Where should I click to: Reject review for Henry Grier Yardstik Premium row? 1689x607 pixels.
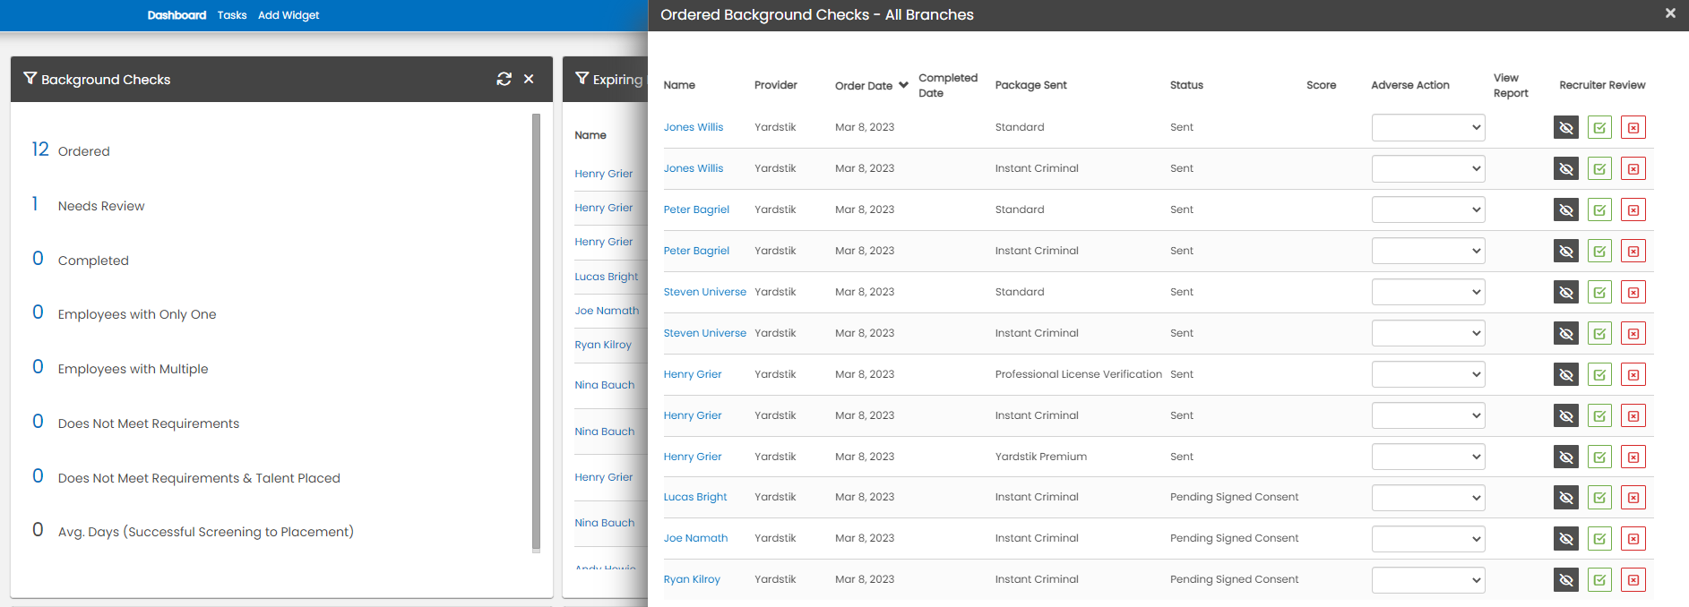tap(1633, 457)
